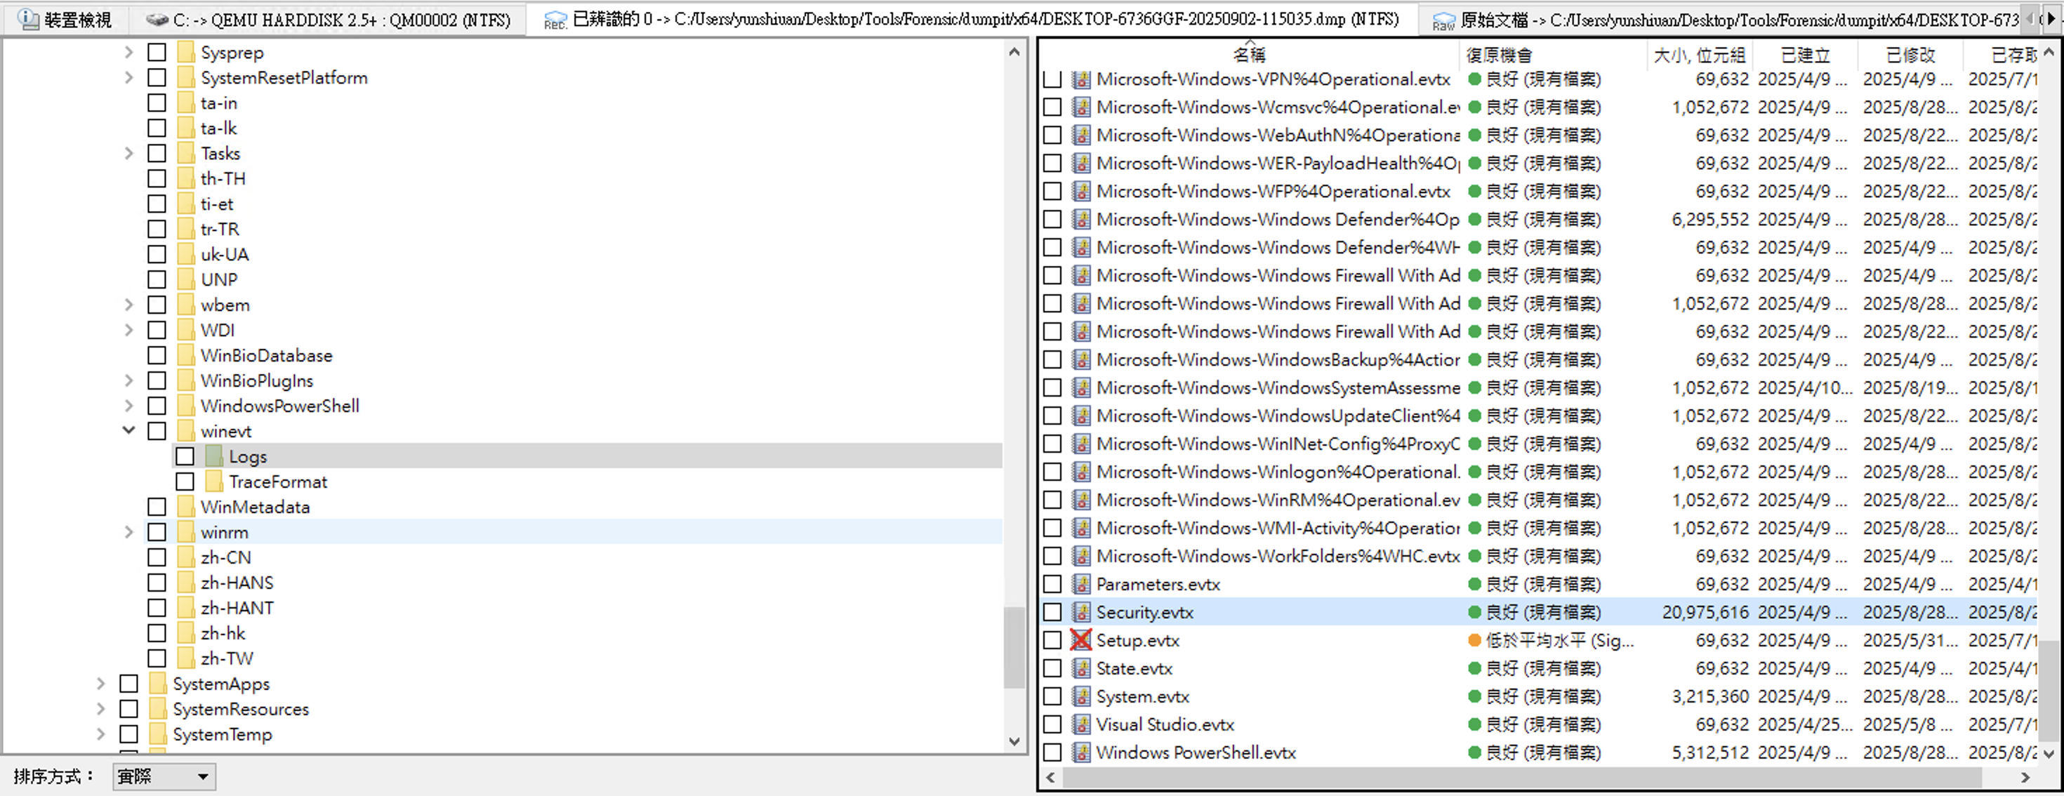Click the Microsoft-Windows-VPN%4Operational.evtx file icon

1081,79
